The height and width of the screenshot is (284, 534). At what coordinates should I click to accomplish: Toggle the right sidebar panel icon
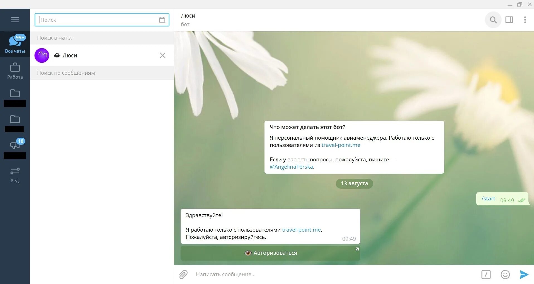coord(509,20)
